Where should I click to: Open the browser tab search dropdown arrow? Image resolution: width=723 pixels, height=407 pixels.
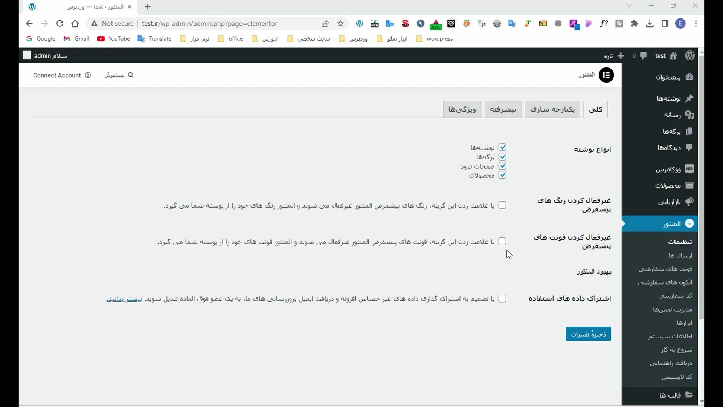[629, 6]
